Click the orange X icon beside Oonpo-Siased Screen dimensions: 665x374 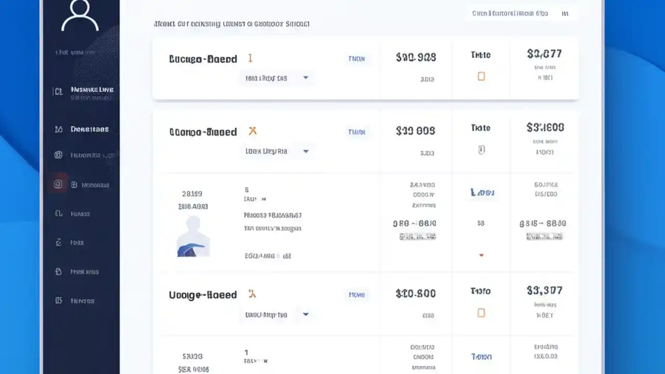(x=252, y=131)
